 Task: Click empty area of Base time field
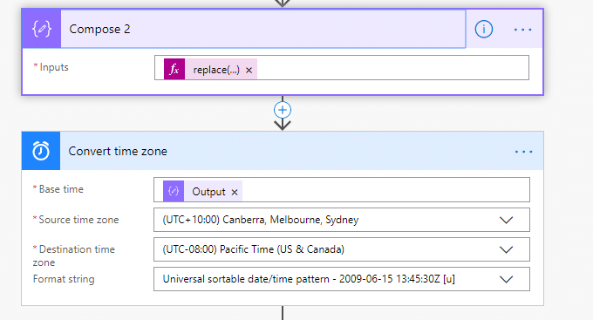pyautogui.click(x=385, y=190)
